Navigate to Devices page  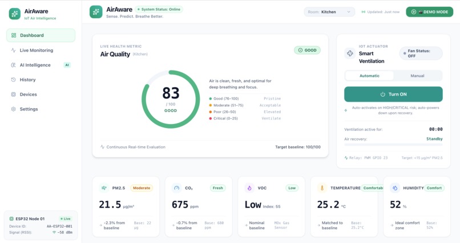point(41,94)
